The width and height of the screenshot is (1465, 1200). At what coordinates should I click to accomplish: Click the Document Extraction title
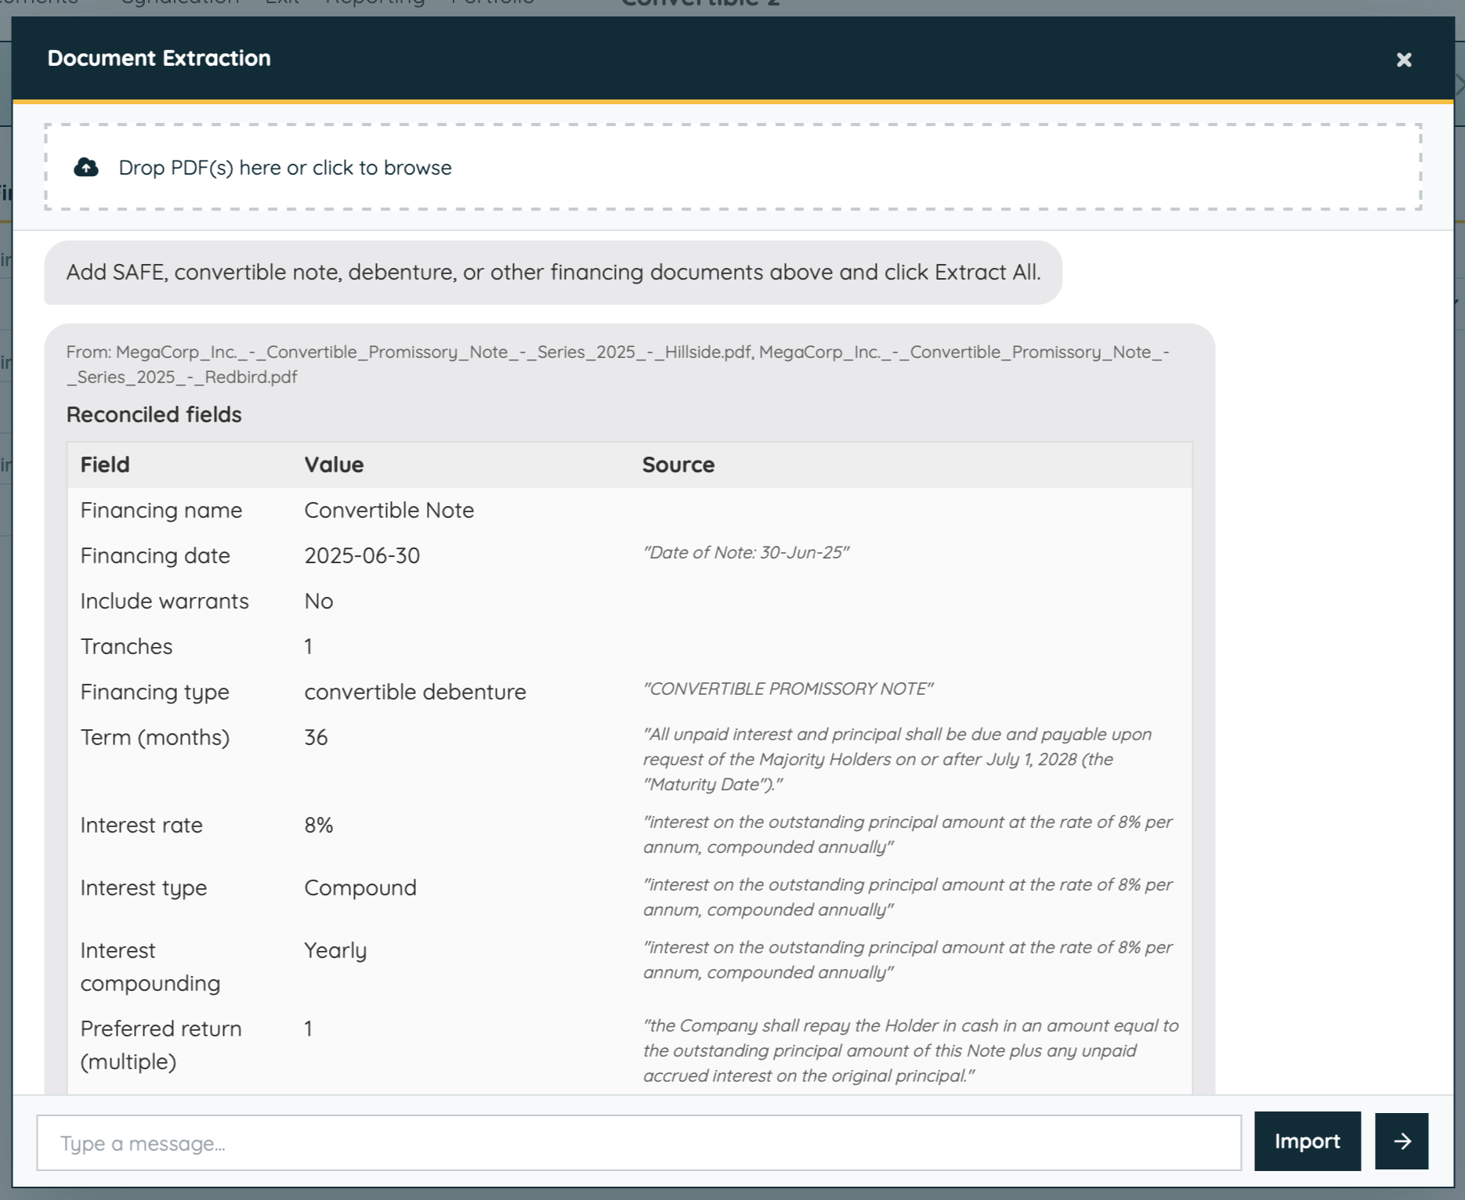pos(159,58)
